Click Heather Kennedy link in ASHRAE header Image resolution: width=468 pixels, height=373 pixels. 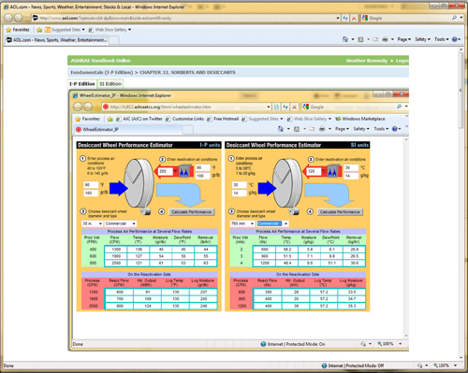pyautogui.click(x=367, y=61)
